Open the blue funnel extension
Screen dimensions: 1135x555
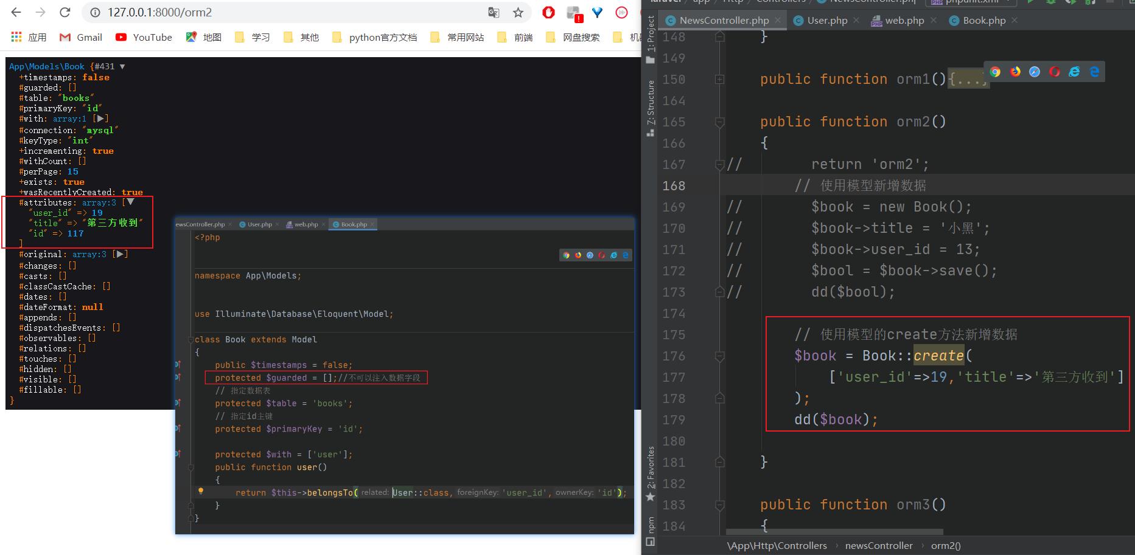pos(597,12)
